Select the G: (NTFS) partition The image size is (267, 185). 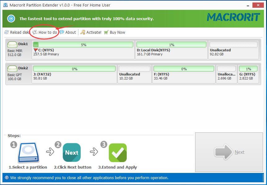click(x=248, y=74)
